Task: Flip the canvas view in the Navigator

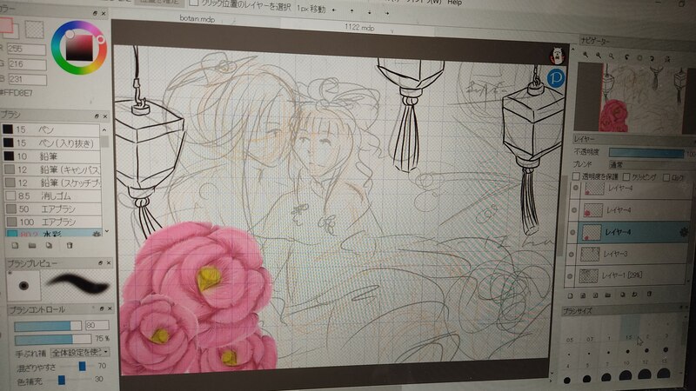Action: (x=666, y=58)
